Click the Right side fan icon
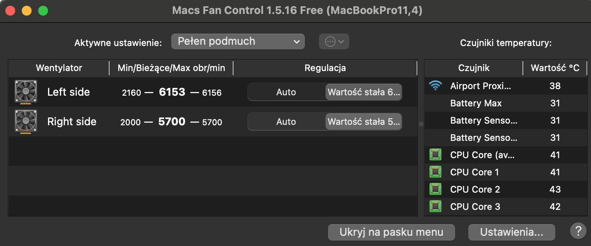Viewport: 591px width, 246px height. pyautogui.click(x=26, y=122)
